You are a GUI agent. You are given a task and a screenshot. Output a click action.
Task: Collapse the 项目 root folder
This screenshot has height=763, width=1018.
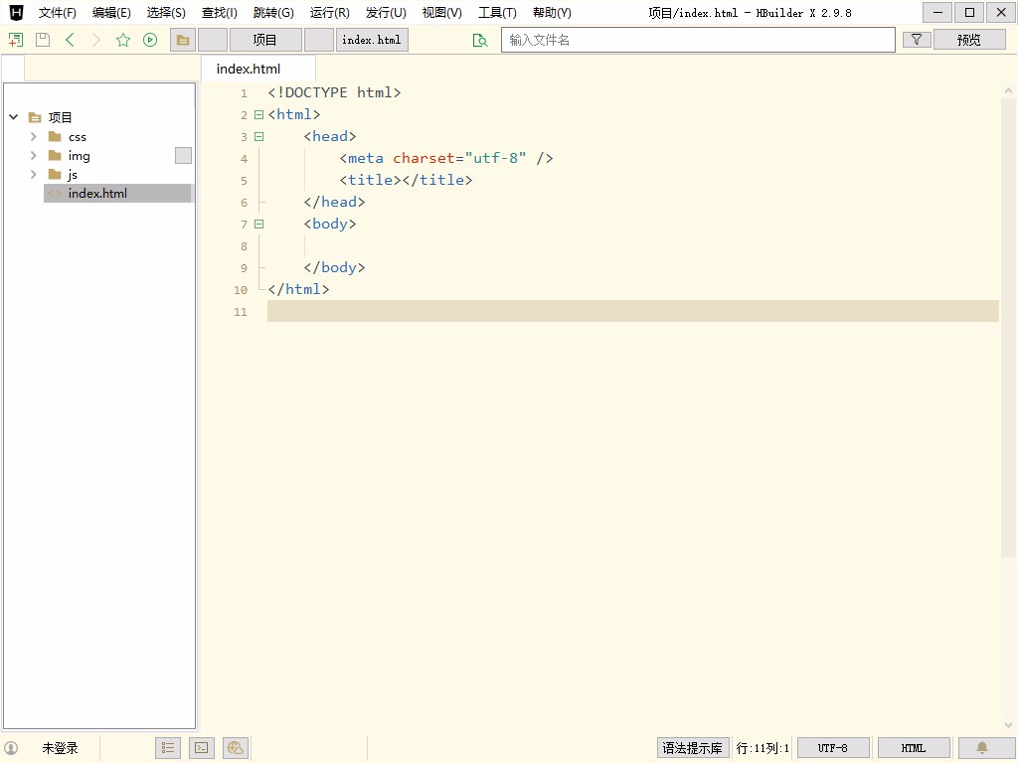coord(14,116)
